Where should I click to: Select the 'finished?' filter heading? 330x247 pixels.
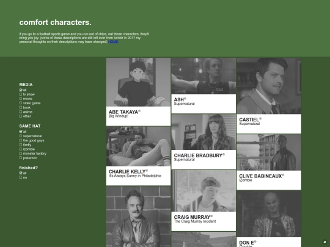[29, 168]
